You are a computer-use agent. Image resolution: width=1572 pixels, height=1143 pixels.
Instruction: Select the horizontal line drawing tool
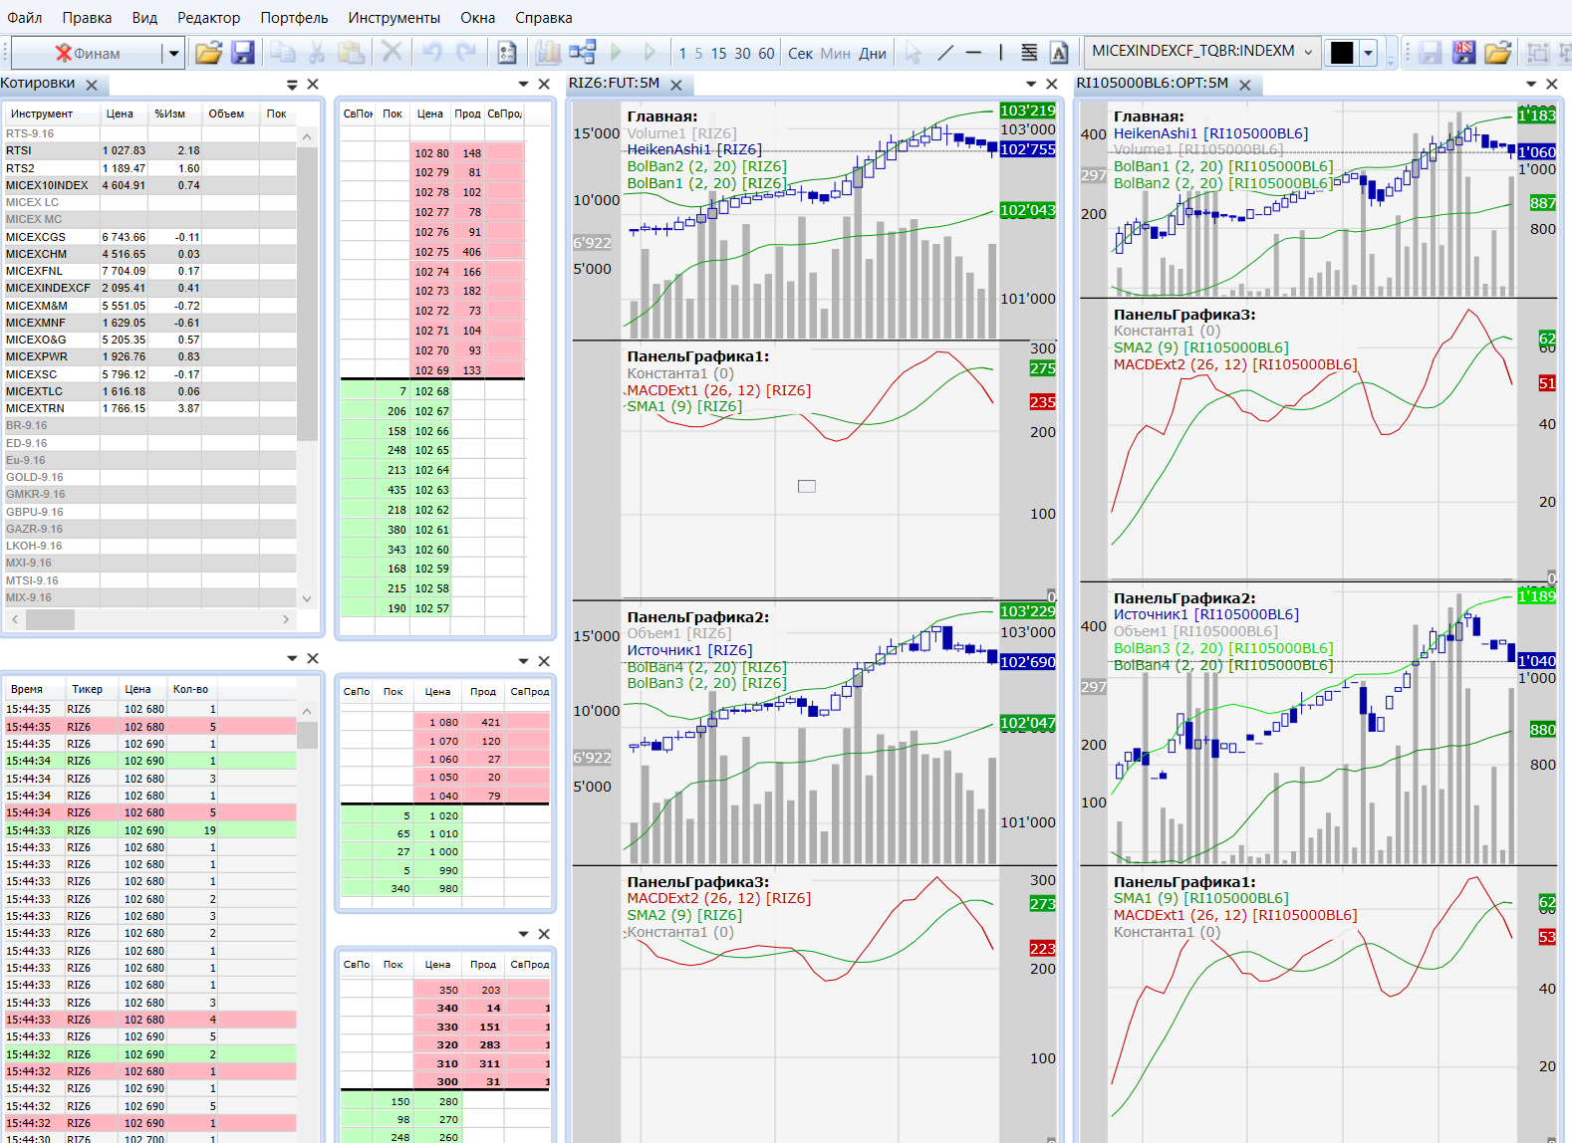click(973, 53)
